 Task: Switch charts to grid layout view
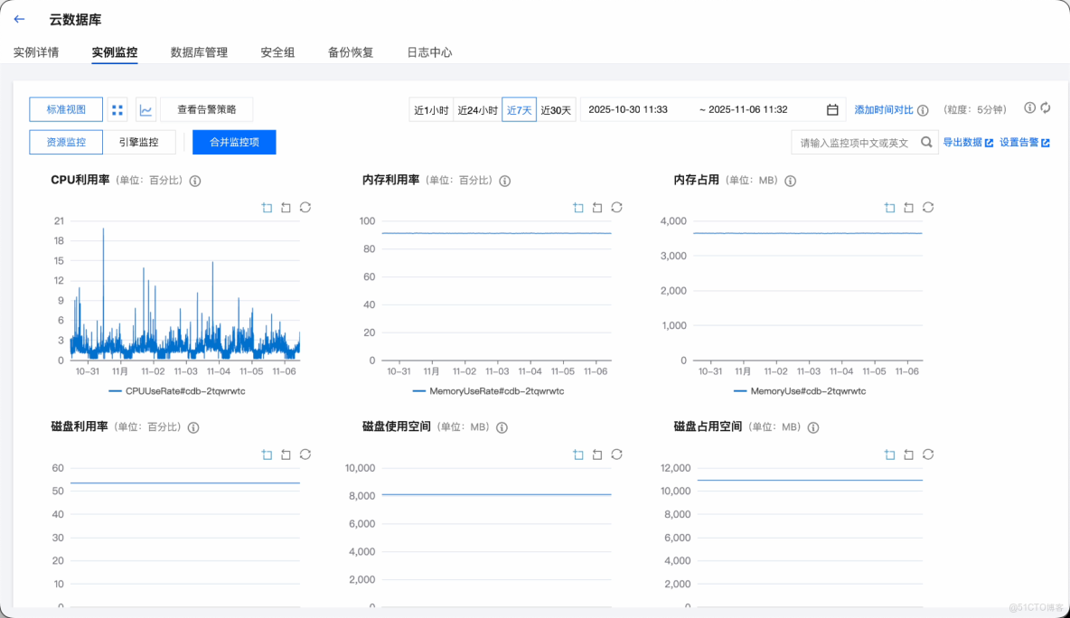(118, 108)
